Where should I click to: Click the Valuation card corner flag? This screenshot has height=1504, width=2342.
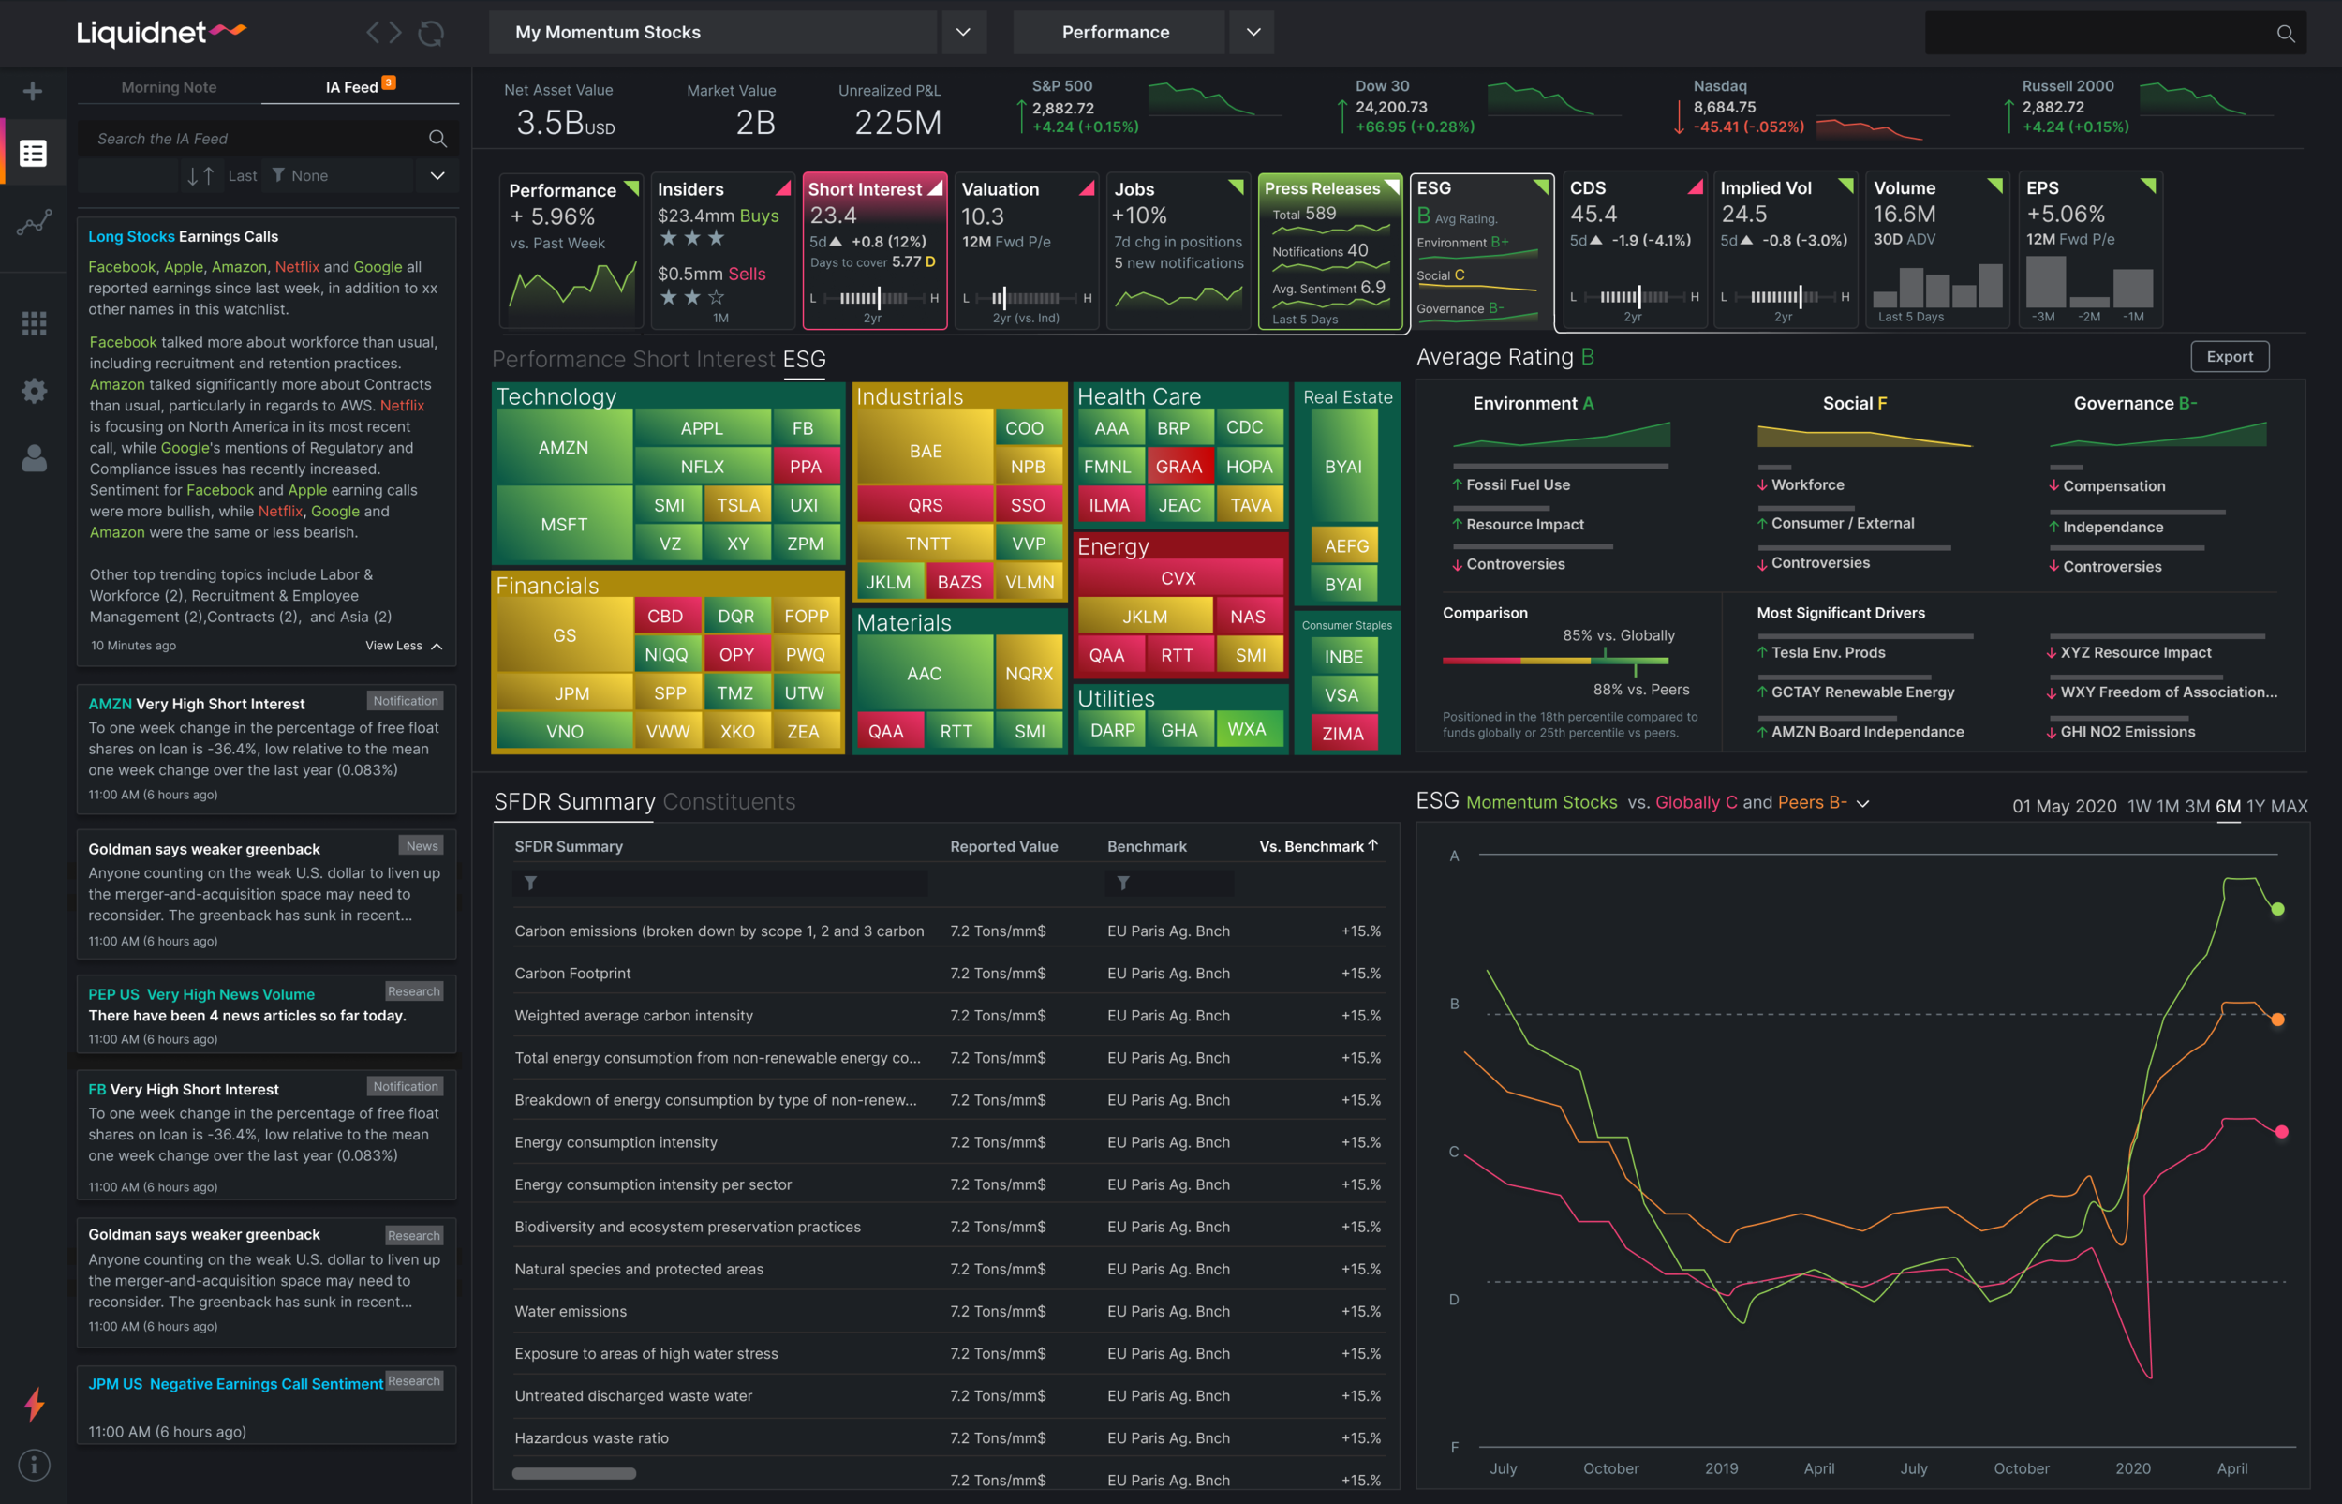[1087, 187]
